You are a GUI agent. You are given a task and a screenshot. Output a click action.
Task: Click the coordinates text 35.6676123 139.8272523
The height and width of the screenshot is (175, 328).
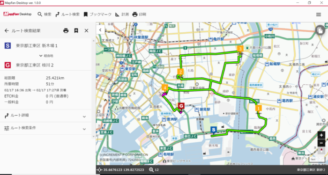pos(124,170)
